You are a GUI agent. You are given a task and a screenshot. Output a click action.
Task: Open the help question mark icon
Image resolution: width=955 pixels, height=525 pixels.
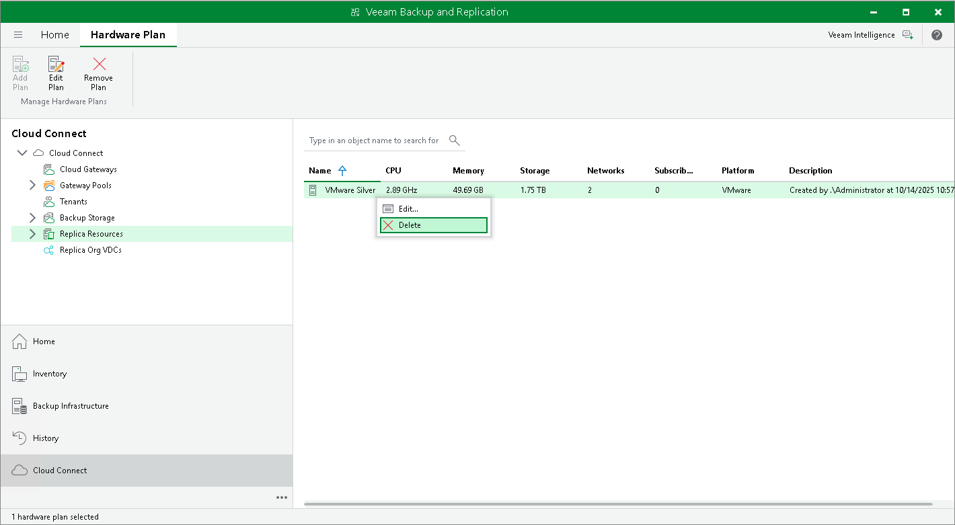pos(937,35)
